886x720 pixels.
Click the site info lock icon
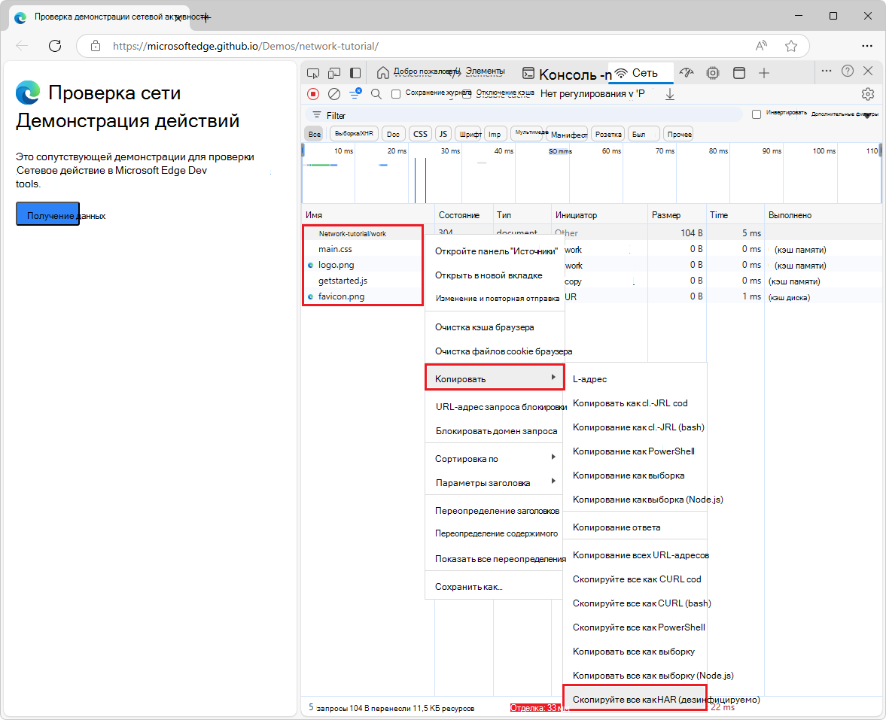click(x=96, y=46)
